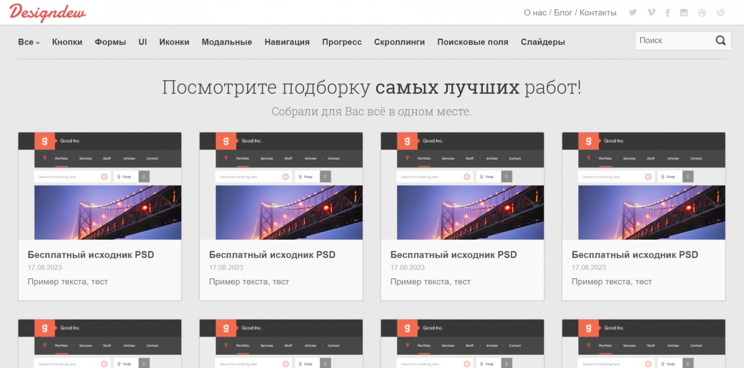Click the Designdew logo
This screenshot has width=744, height=368.
point(47,13)
